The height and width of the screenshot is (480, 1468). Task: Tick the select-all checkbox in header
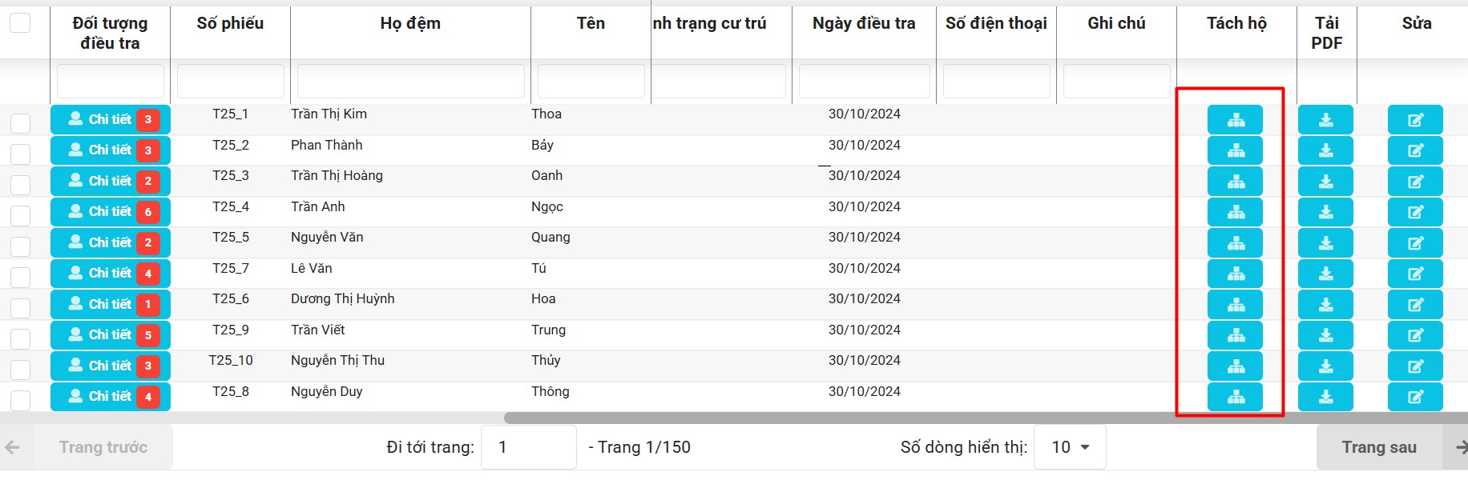pos(20,23)
